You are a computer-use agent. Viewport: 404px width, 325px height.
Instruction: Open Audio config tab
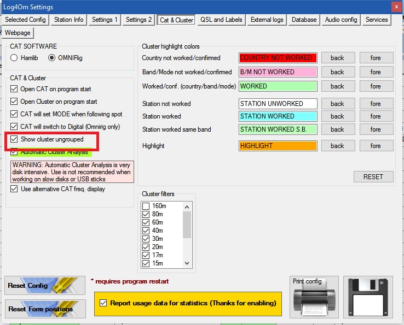pos(341,20)
